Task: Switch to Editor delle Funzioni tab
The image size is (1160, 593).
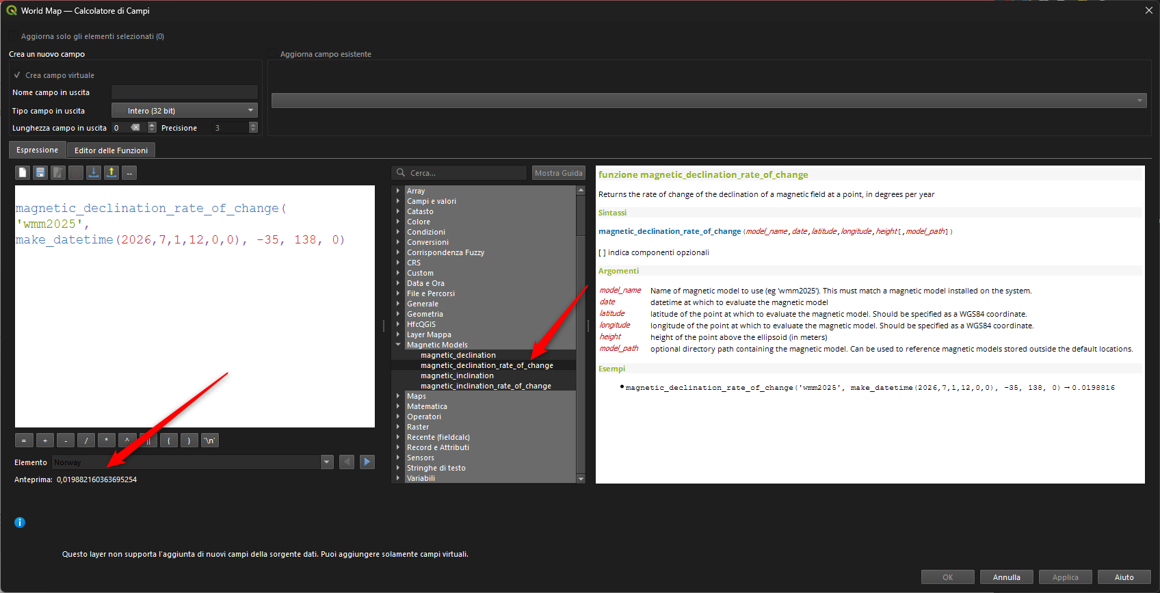Action: pos(111,150)
